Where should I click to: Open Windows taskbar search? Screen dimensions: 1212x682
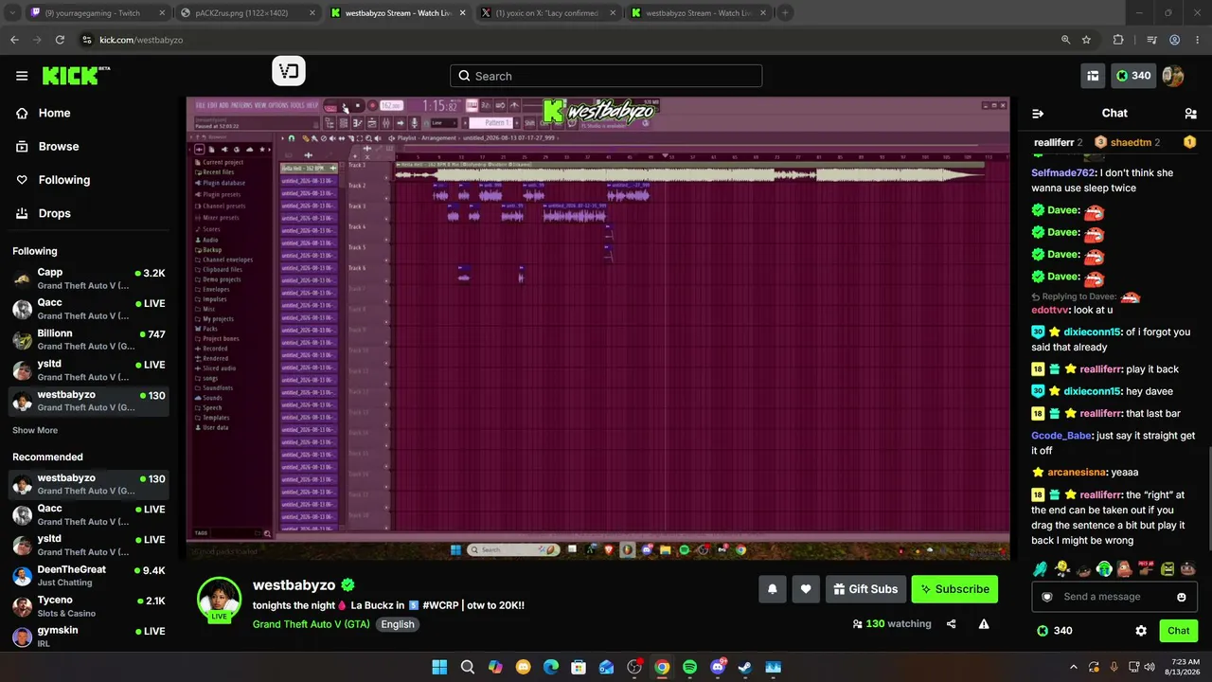click(467, 667)
